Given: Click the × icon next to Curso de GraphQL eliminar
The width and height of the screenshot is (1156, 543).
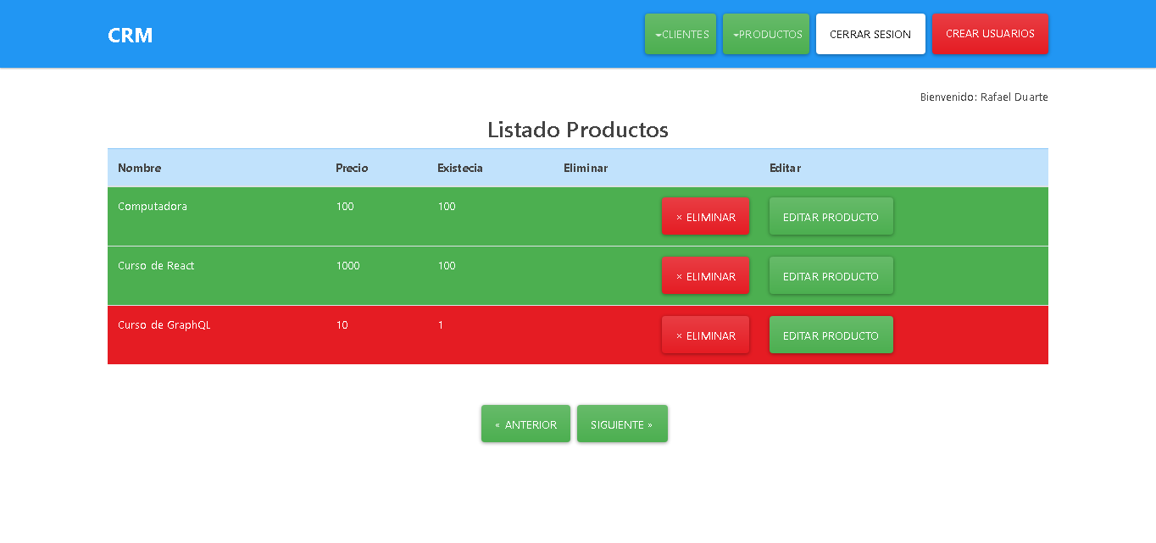Looking at the screenshot, I should pyautogui.click(x=677, y=335).
